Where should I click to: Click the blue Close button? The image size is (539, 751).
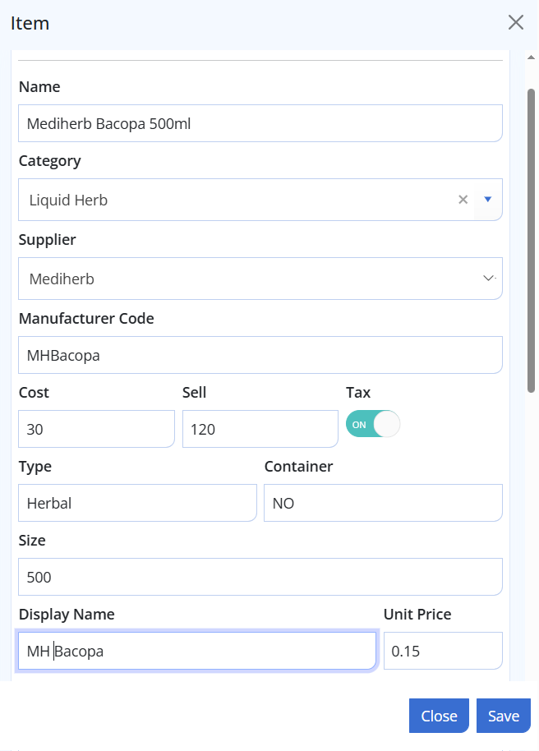coord(439,716)
